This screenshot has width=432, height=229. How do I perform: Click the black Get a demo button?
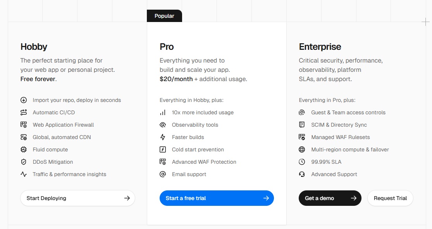point(330,198)
